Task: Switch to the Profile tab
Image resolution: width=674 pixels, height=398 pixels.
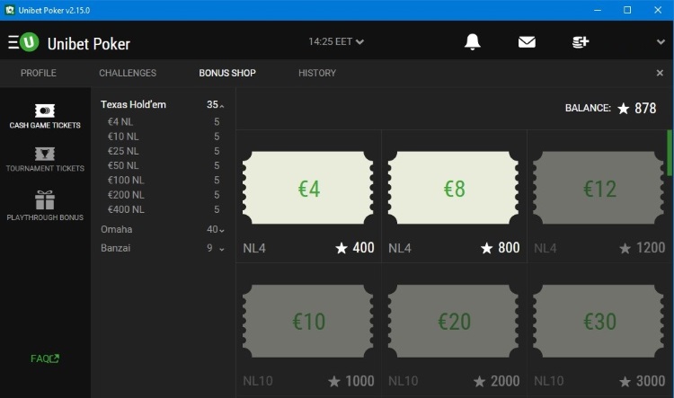Action: coord(39,73)
